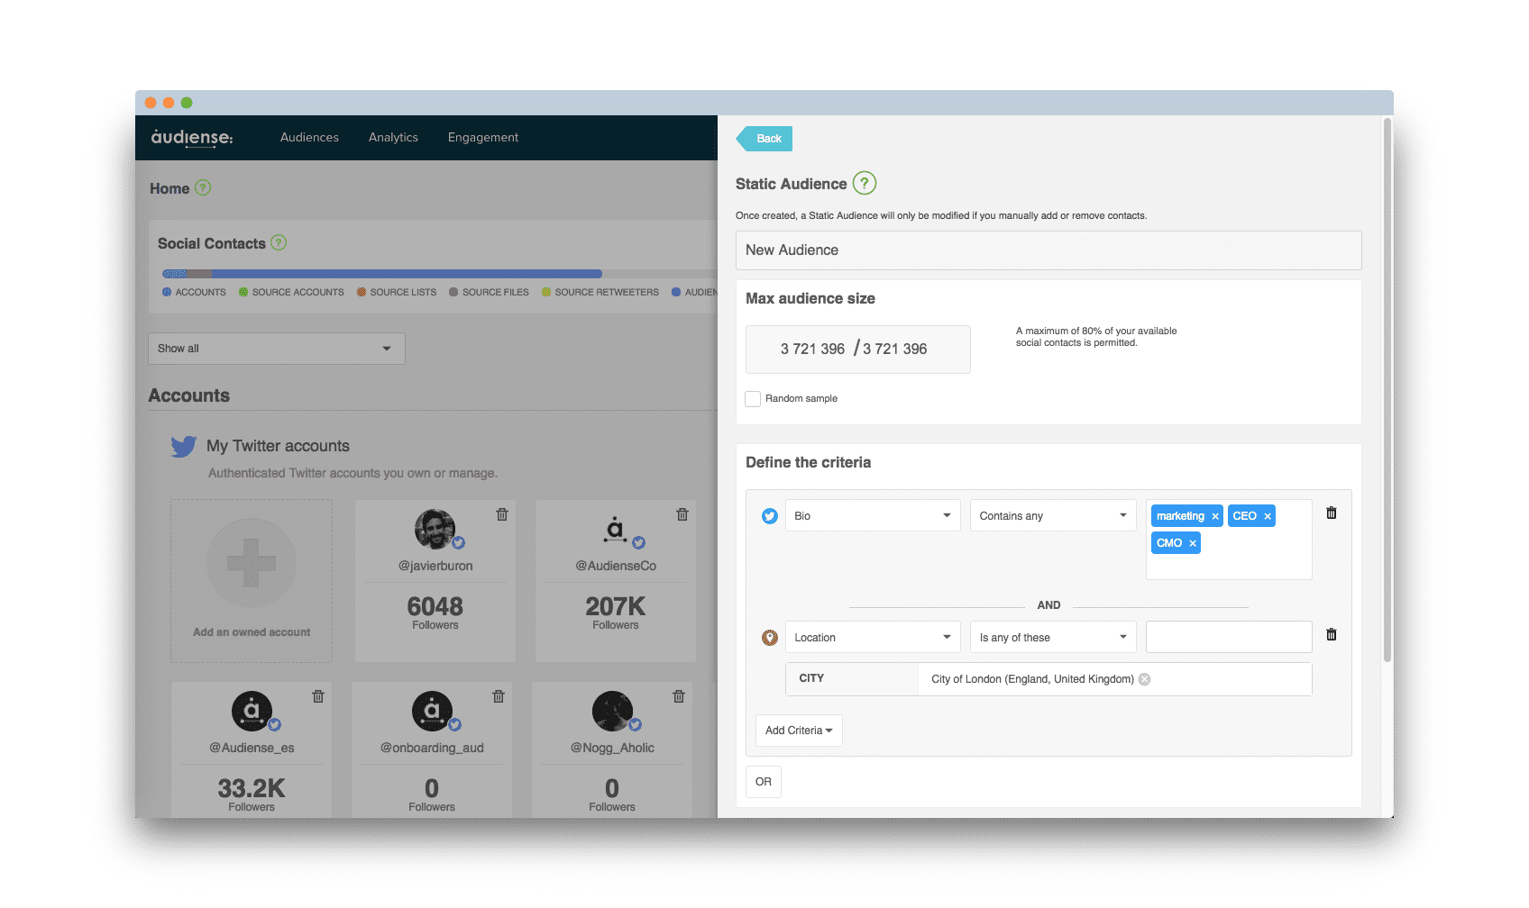Remove the marketing keyword tag

1215,516
